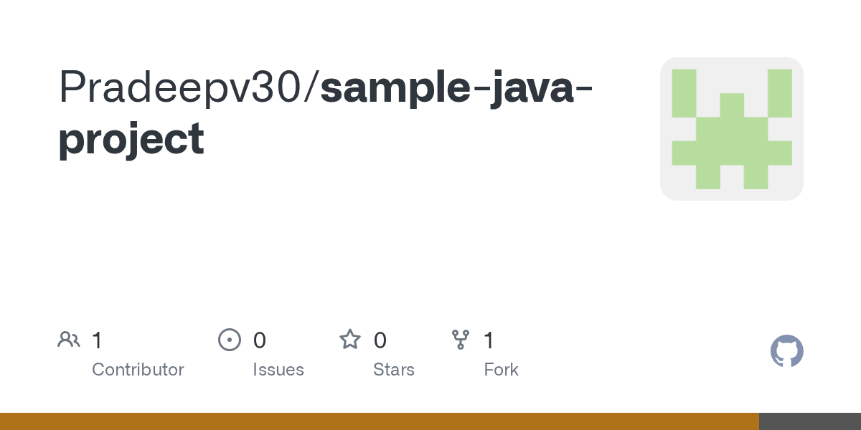
Task: Click the gray language bar segment
Action: pos(810,421)
